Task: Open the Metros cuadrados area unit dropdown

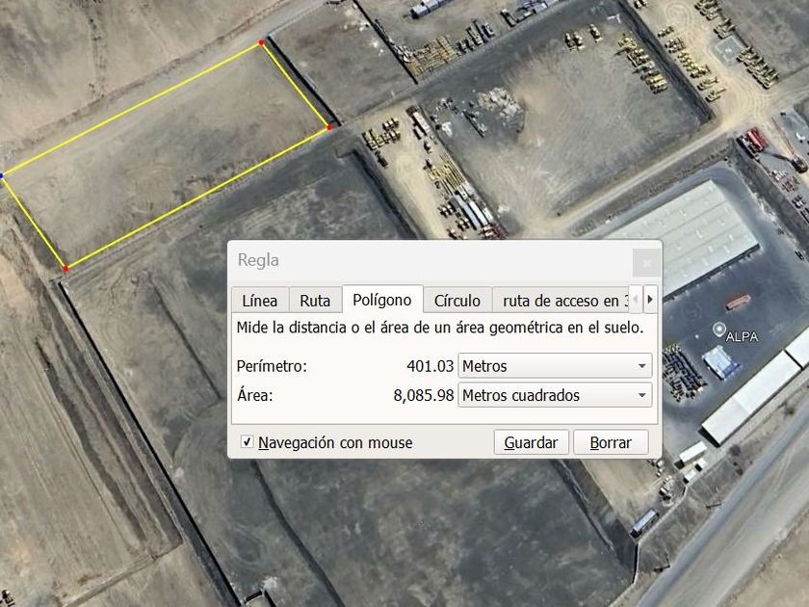Action: coord(555,395)
